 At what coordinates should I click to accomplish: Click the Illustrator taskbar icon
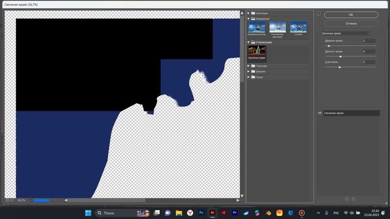[x=212, y=213]
